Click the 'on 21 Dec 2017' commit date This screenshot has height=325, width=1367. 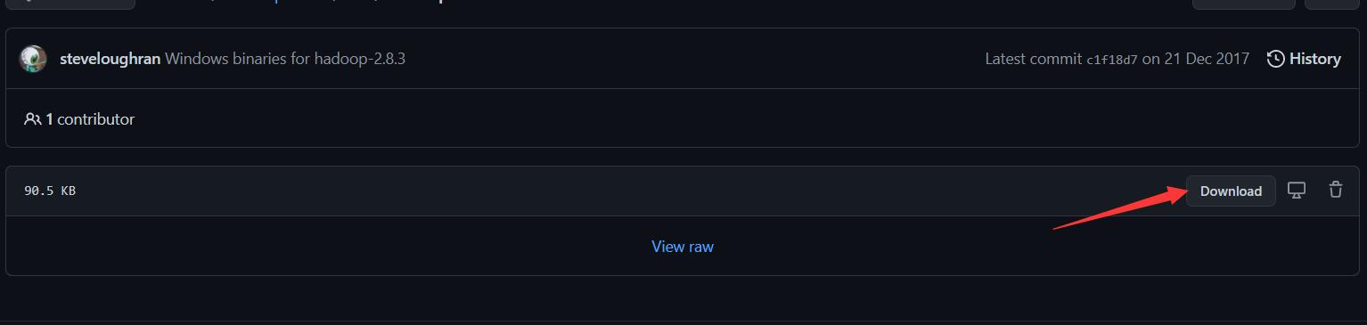[1195, 59]
